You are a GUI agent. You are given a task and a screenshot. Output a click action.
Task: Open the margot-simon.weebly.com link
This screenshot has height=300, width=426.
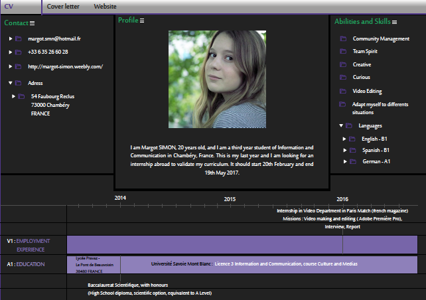click(66, 66)
